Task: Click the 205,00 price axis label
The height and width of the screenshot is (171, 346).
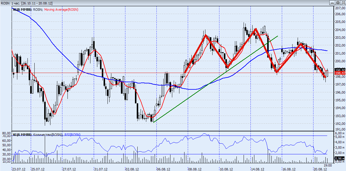Action: coord(340,22)
